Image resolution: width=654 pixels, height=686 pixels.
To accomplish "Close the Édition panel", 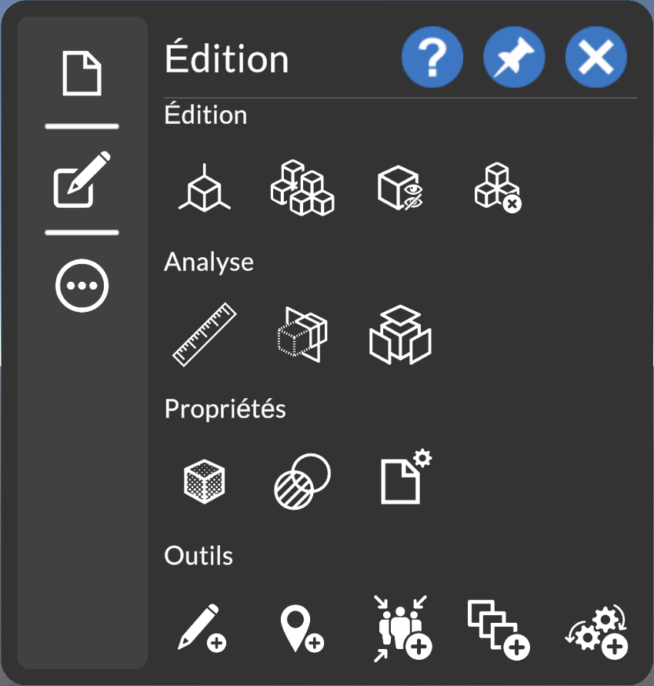I will [x=596, y=57].
